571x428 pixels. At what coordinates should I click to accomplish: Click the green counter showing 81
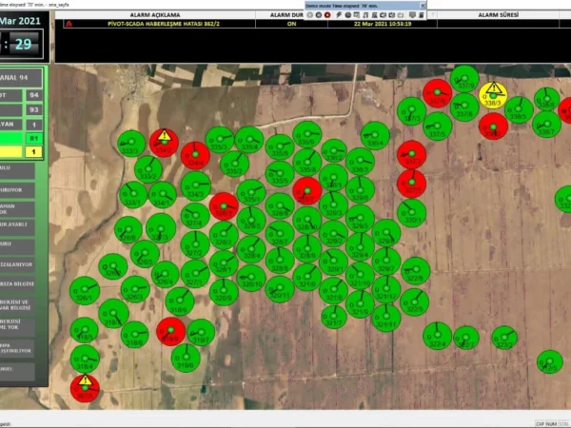coord(34,139)
